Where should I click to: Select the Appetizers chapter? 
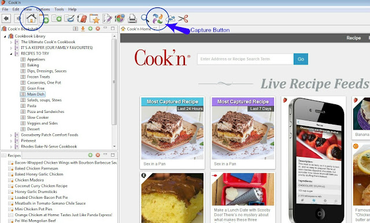[x=36, y=59]
